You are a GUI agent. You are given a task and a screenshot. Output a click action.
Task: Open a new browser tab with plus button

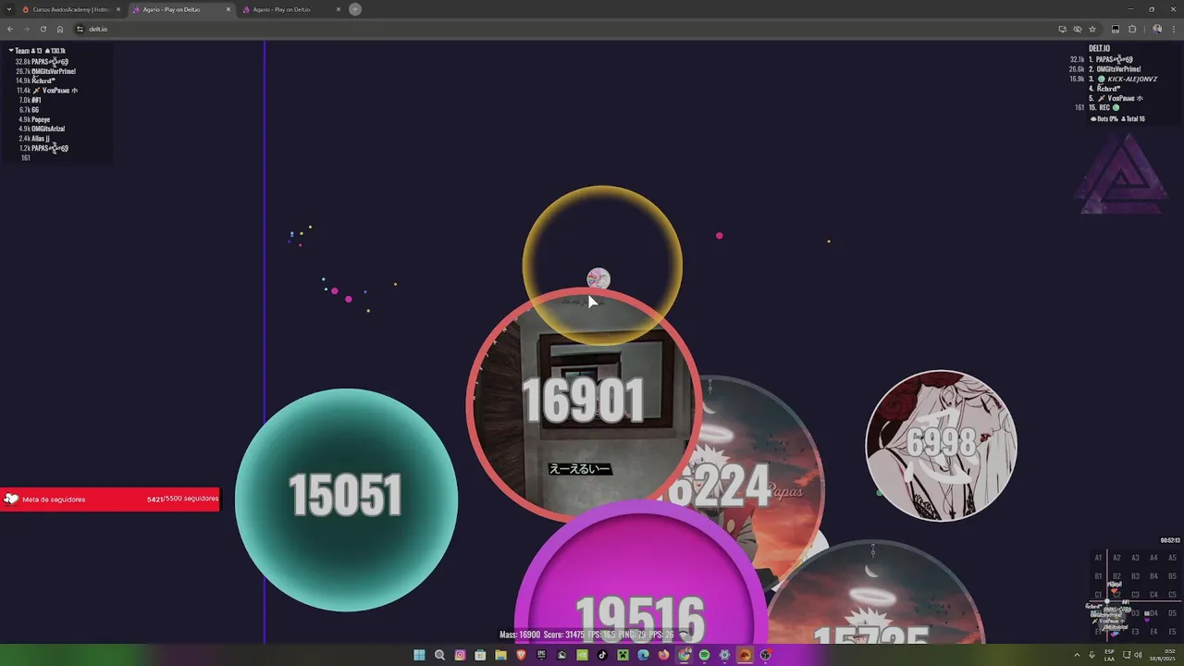355,9
